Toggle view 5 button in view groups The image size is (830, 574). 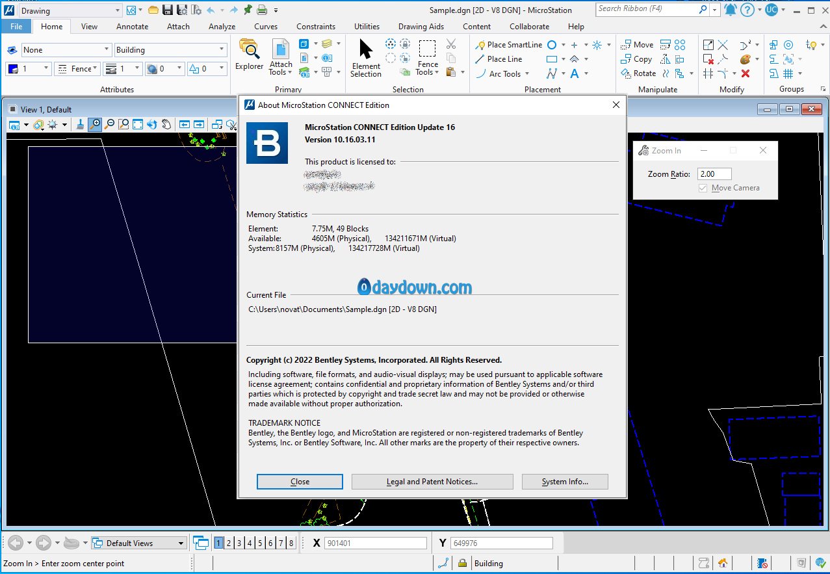click(260, 543)
